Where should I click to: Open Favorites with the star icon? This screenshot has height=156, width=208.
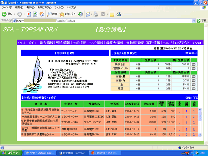point(67,14)
